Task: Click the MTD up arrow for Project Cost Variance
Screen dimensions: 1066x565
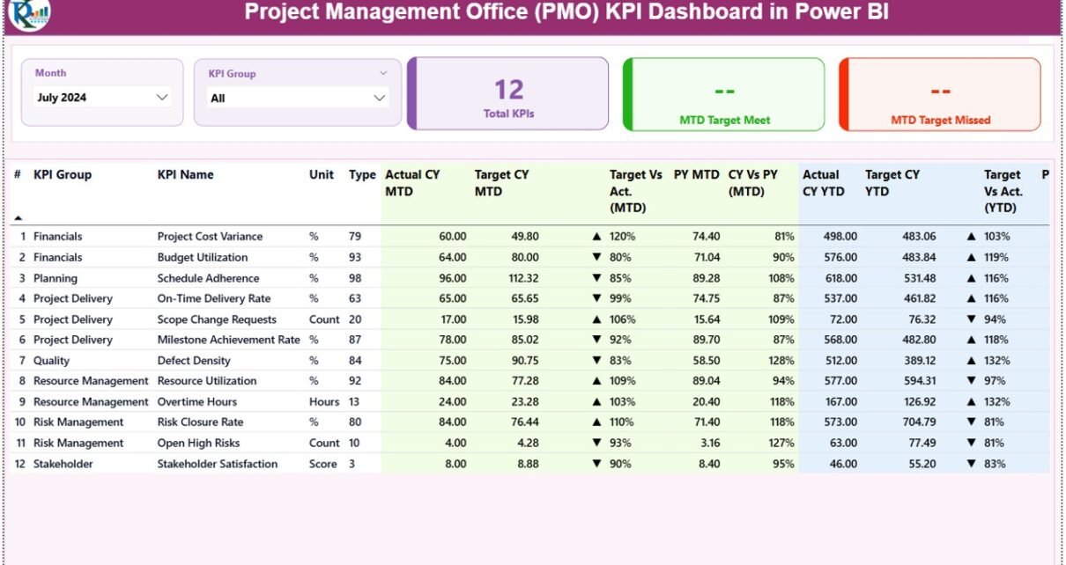Action: [x=596, y=237]
